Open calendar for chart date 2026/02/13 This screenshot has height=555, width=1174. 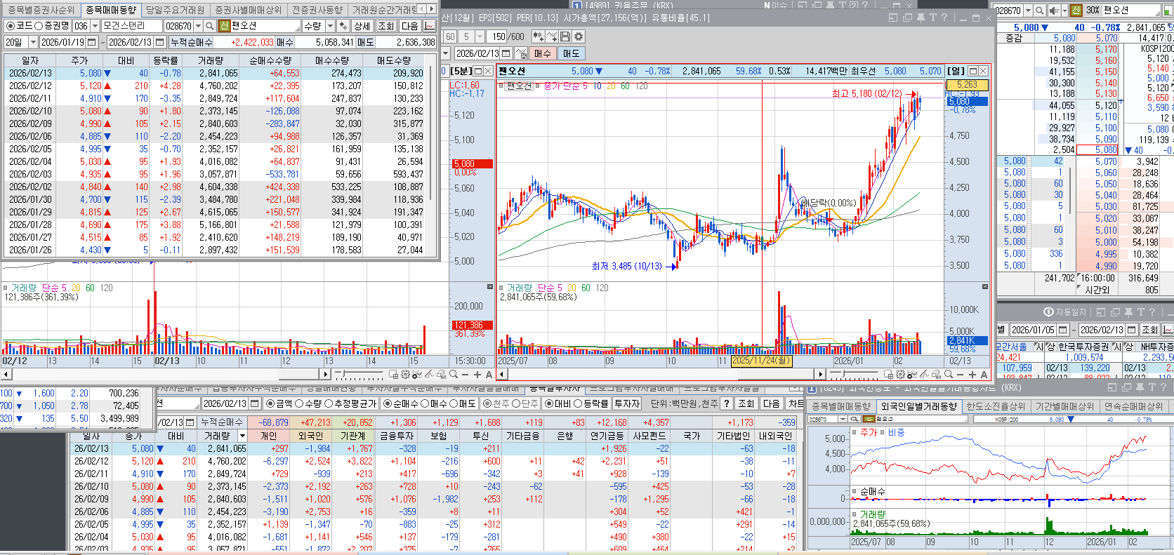[x=506, y=53]
